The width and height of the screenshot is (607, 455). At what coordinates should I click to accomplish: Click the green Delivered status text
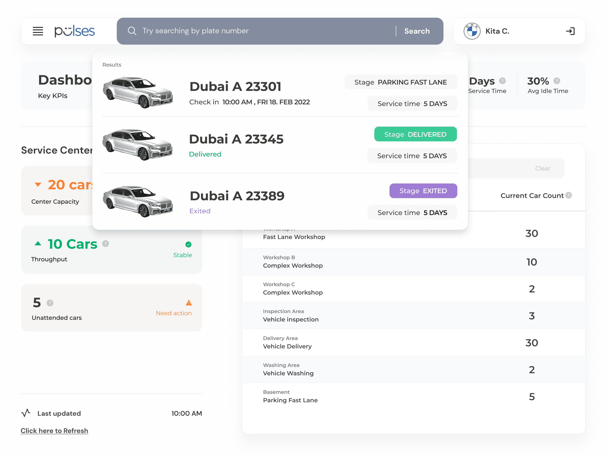(205, 154)
